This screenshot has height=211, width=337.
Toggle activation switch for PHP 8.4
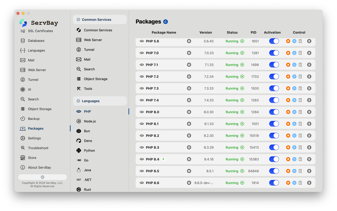coord(274,159)
